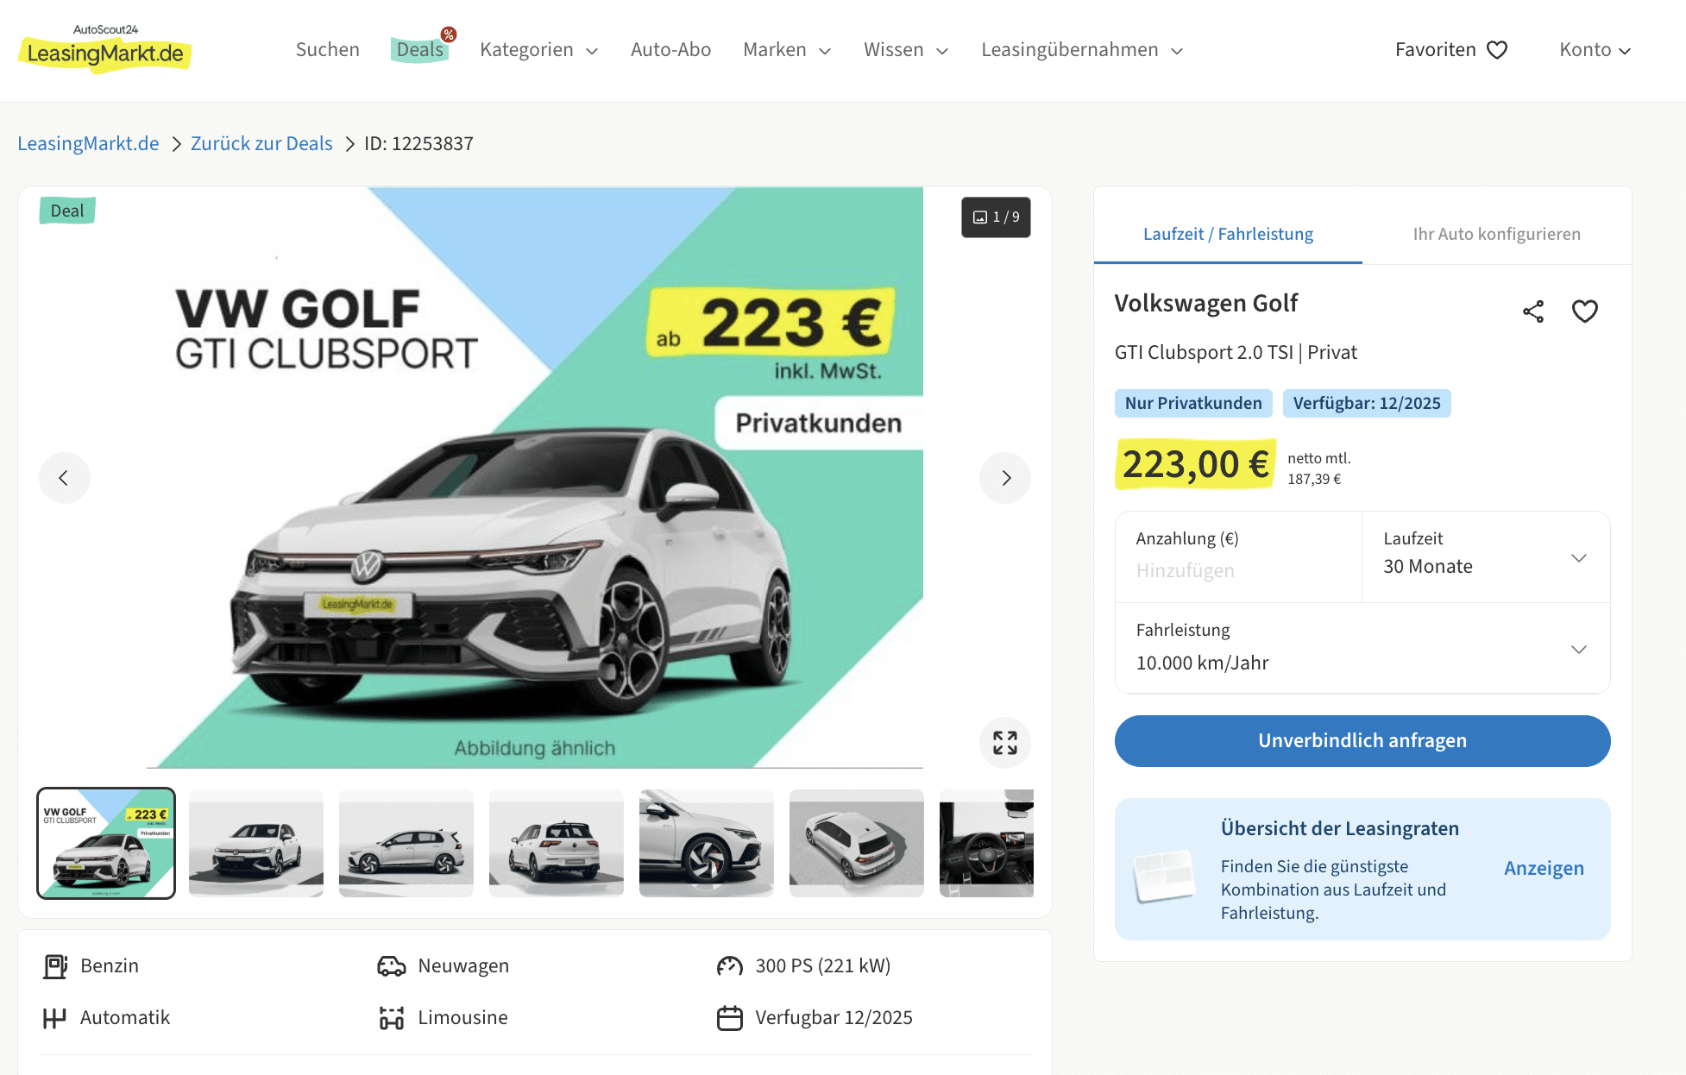This screenshot has height=1075, width=1686.
Task: Click Anzeigen link for Leasingraten overview
Action: [x=1544, y=869]
